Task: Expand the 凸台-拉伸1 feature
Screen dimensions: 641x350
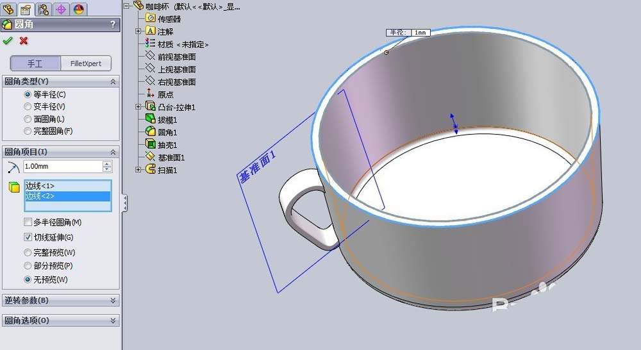Action: [x=138, y=106]
